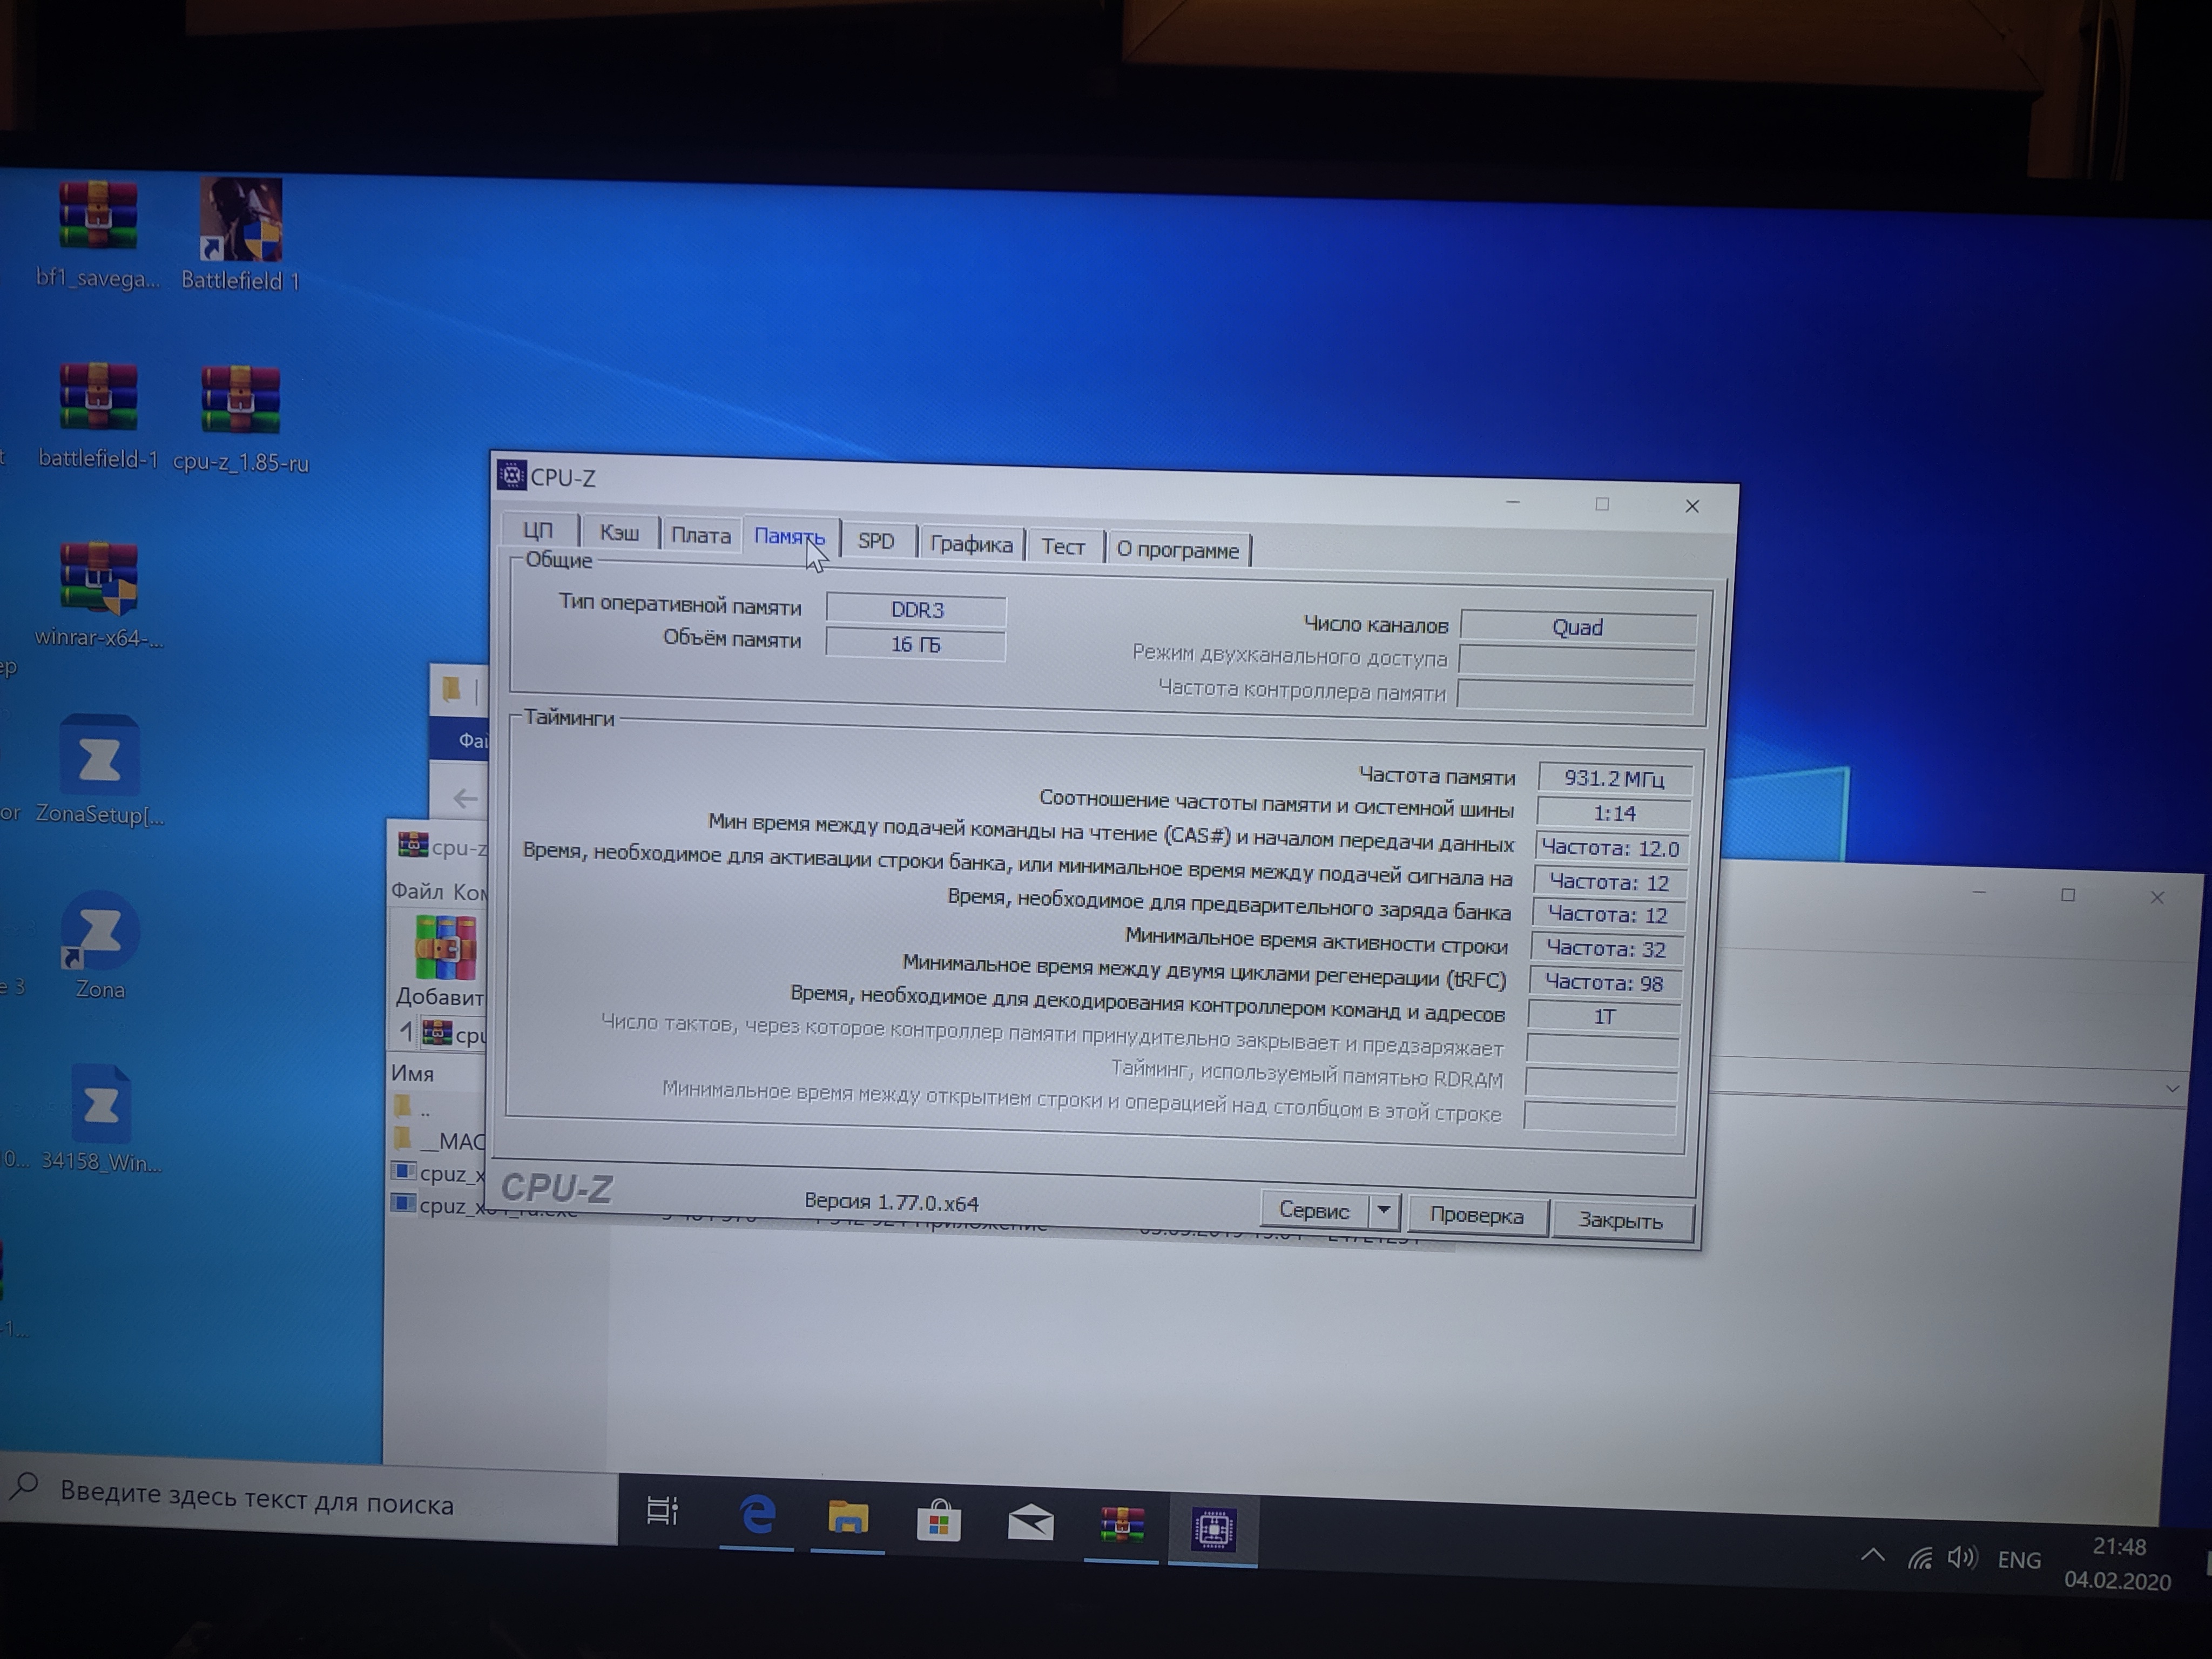Expand the Сервис dropdown arrow
Image resolution: width=2212 pixels, height=1659 pixels.
pyautogui.click(x=1383, y=1210)
